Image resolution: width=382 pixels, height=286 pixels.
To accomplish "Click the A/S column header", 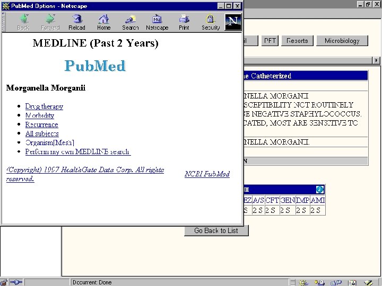I will (x=258, y=200).
